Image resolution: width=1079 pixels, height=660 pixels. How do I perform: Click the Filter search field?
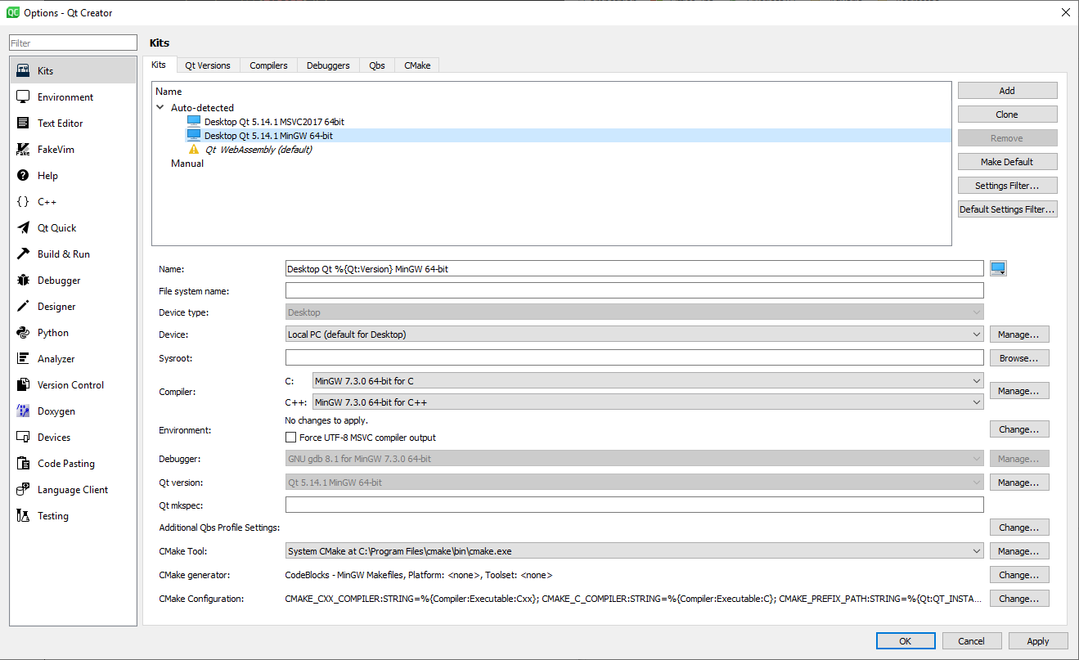point(73,43)
